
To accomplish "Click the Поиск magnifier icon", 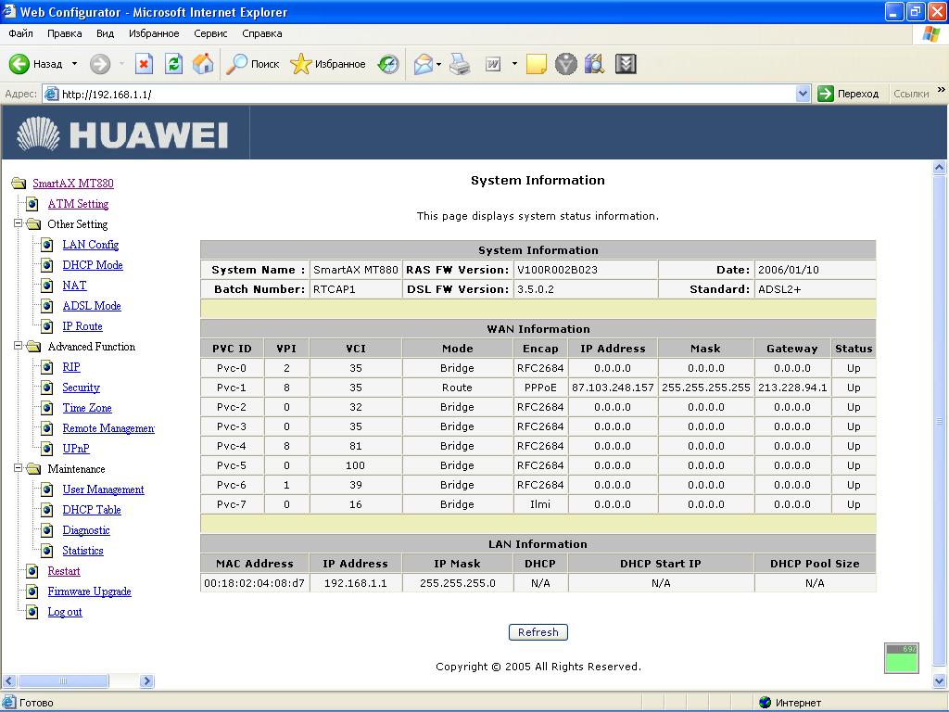I will (238, 64).
